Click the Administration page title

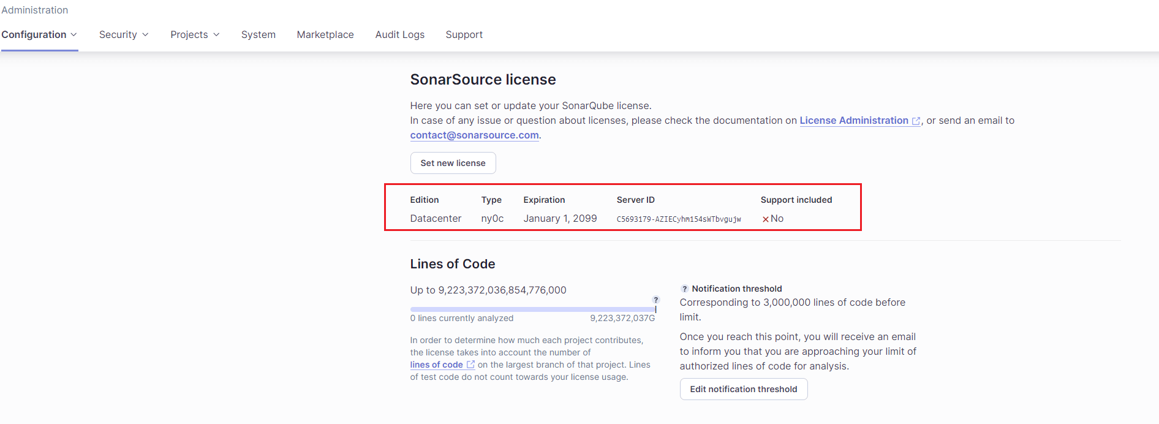tap(35, 10)
